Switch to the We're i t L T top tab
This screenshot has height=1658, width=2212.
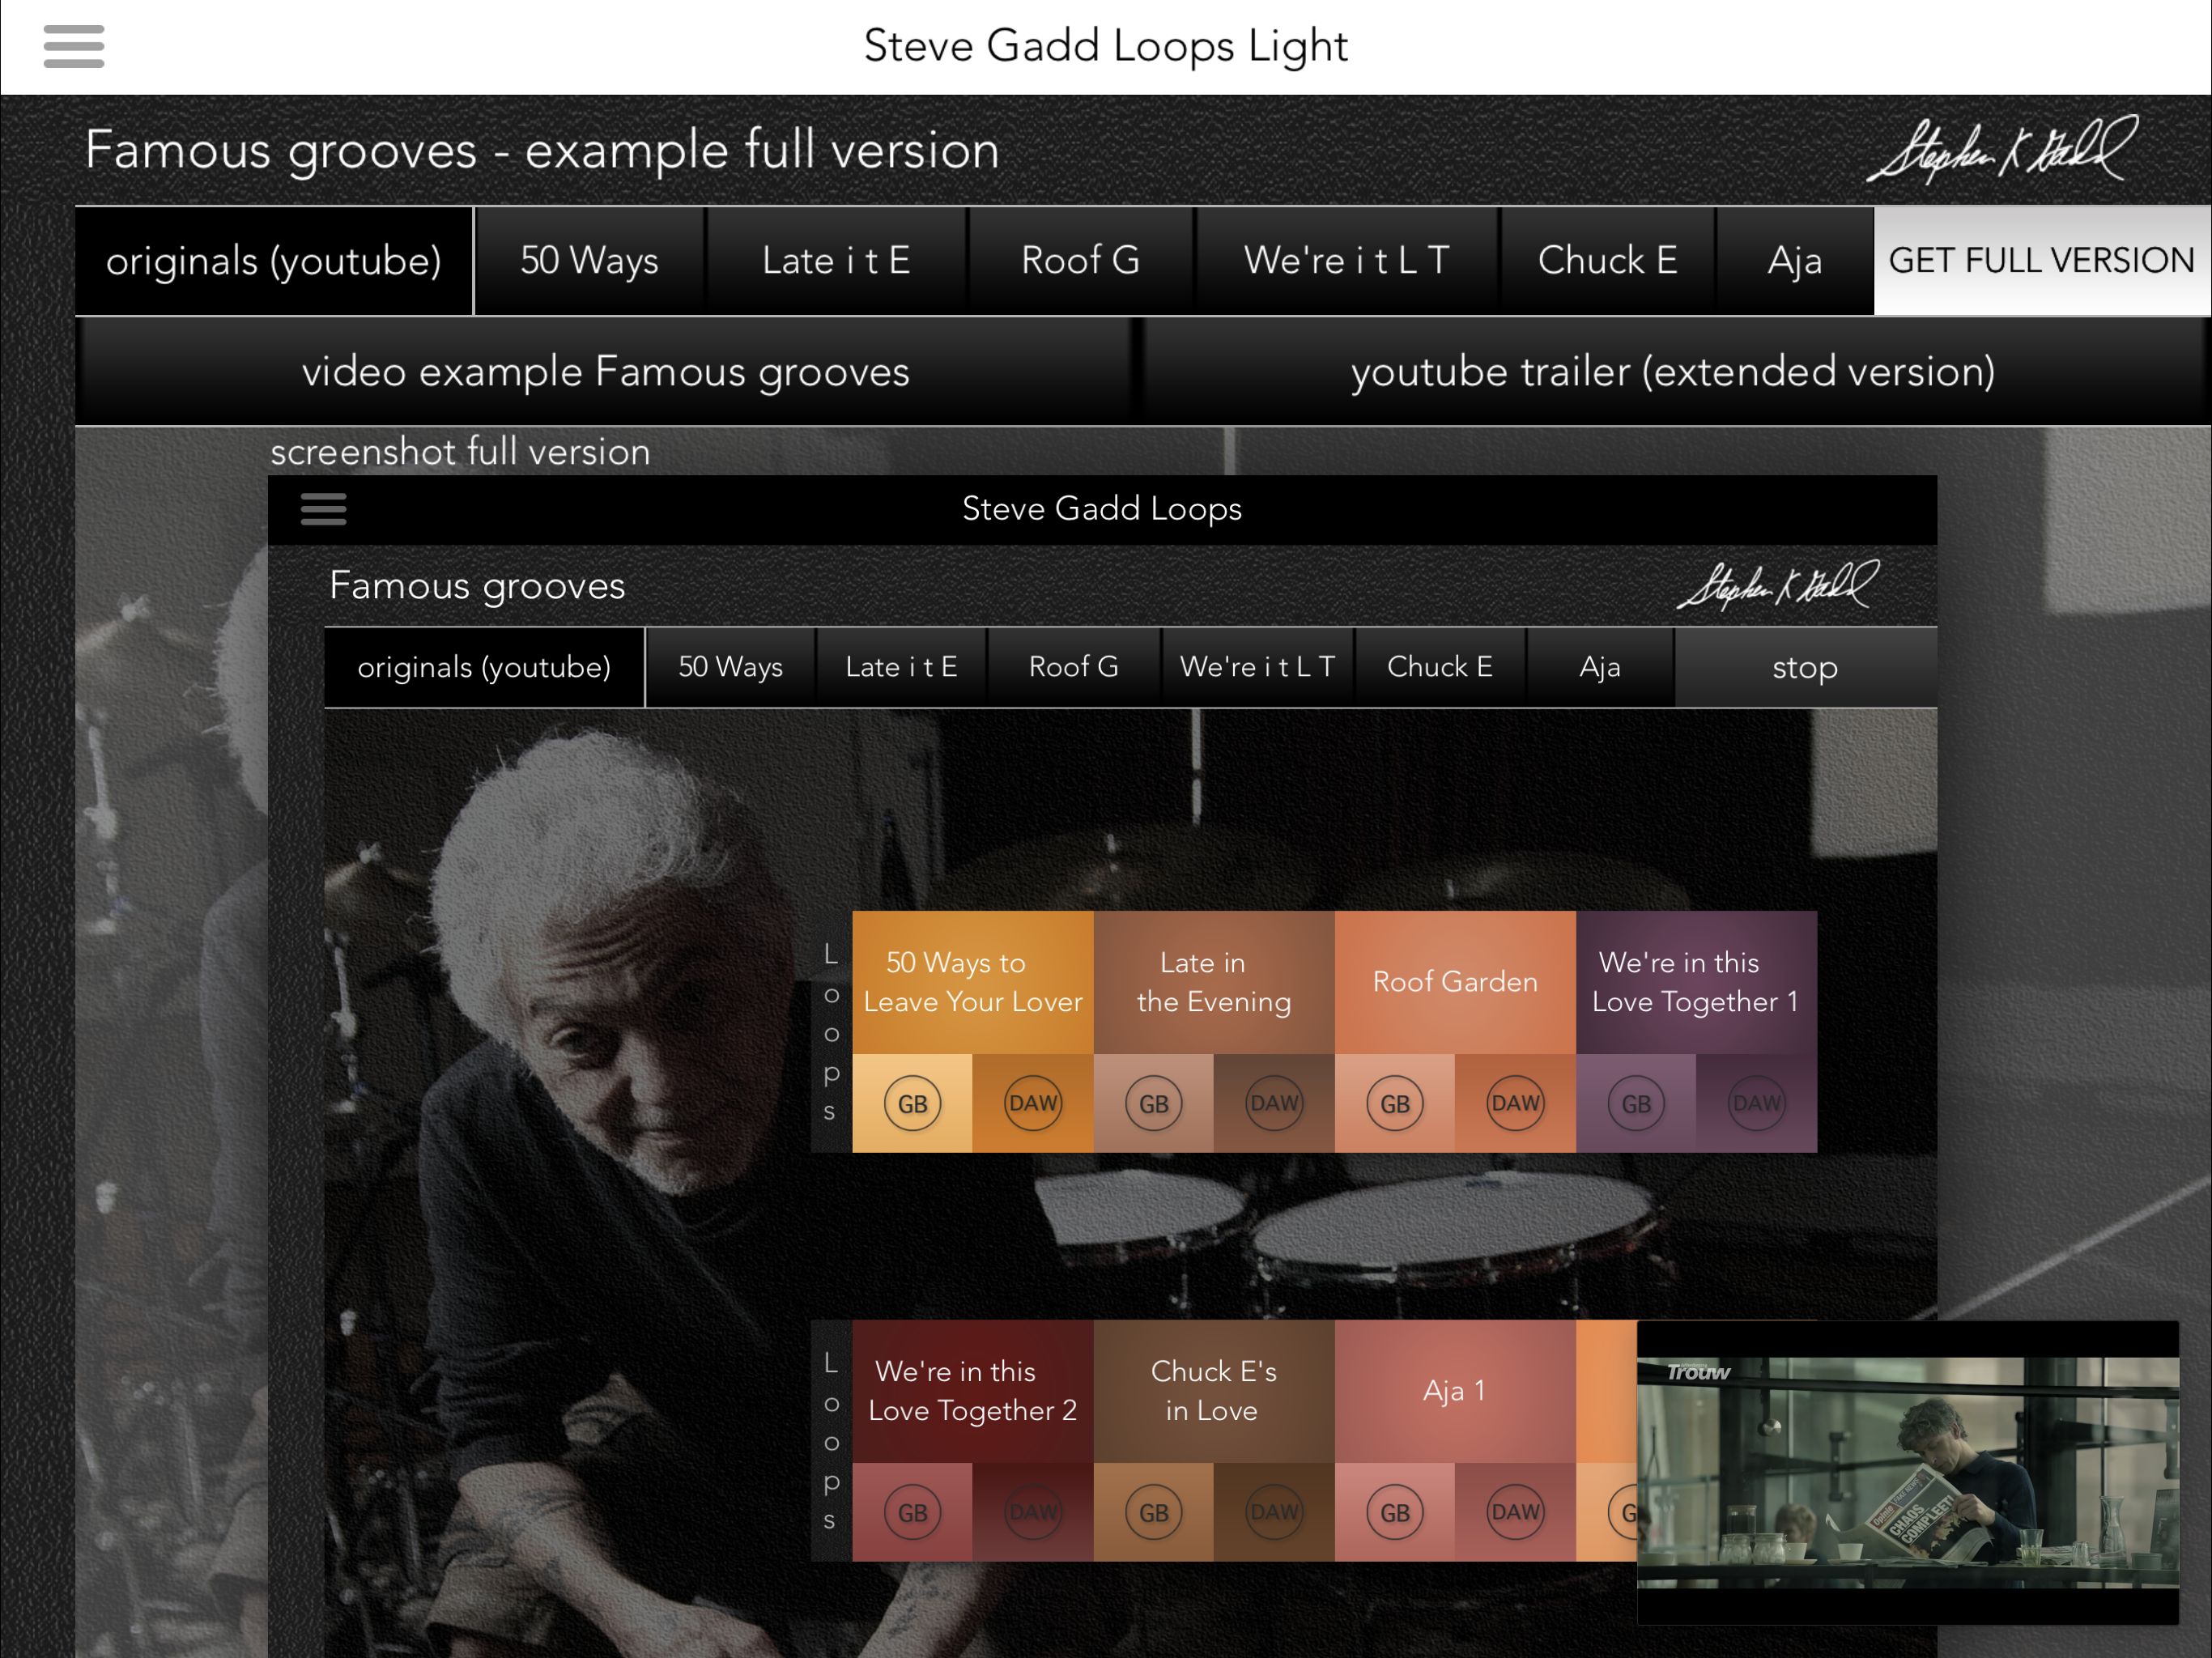coord(1347,261)
